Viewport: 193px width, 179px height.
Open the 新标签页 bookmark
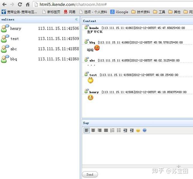pyautogui.click(x=51, y=12)
